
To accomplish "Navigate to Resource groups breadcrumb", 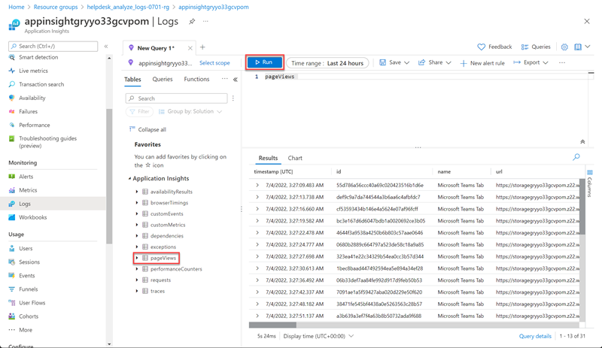I will click(x=56, y=7).
